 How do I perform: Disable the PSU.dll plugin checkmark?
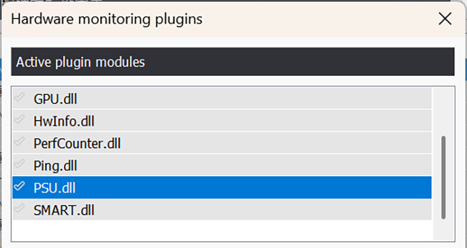(x=19, y=186)
